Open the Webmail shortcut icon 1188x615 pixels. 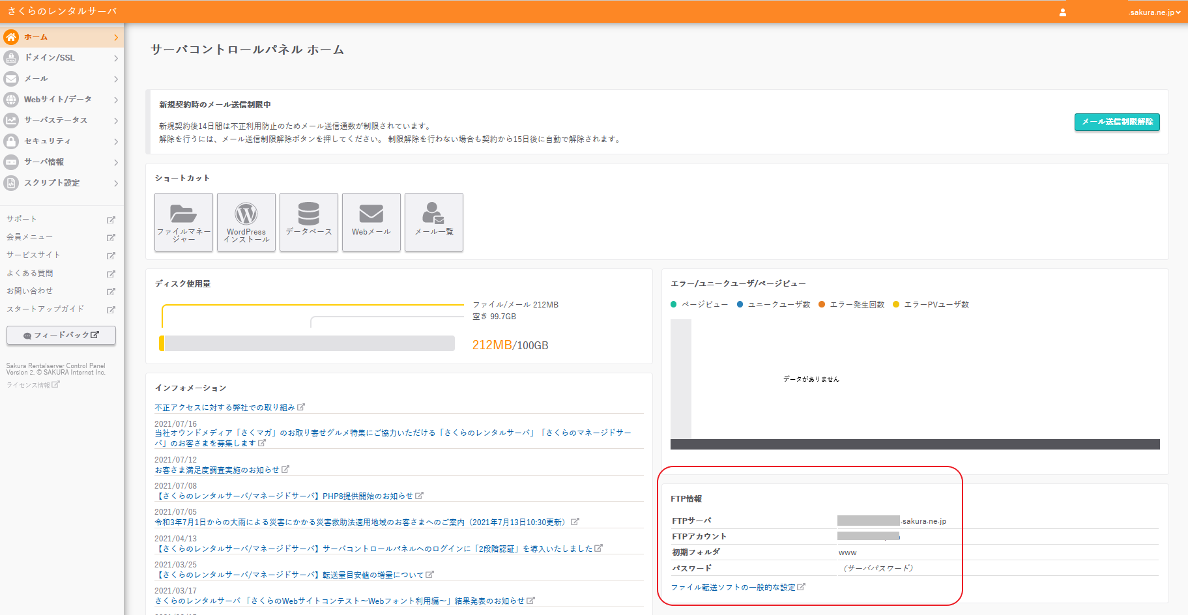click(x=371, y=222)
